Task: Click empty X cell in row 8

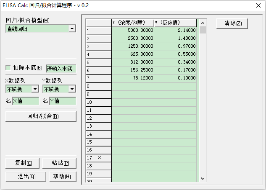Action: point(133,86)
